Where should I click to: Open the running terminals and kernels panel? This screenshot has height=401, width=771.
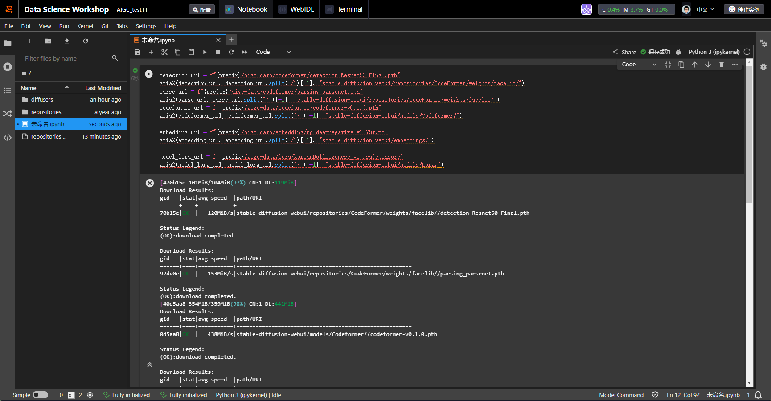(8, 67)
